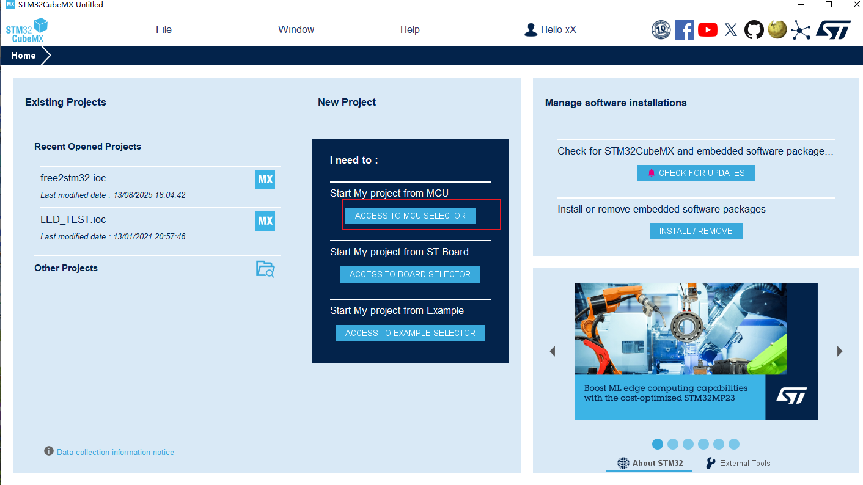This screenshot has width=863, height=485.
Task: Click ACCESS TO EXAMPLE SELECTOR button
Action: [410, 333]
